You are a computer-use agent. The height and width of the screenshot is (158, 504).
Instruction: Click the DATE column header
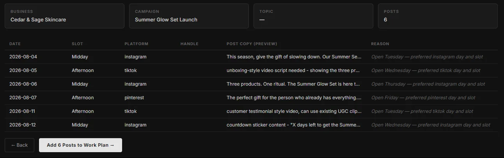tap(15, 44)
